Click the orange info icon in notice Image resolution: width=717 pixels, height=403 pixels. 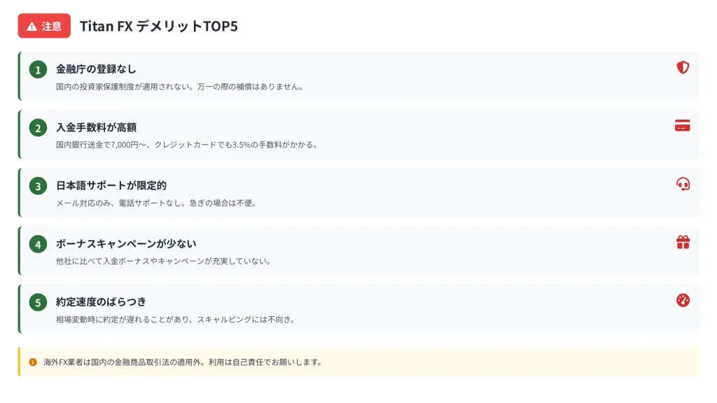click(33, 362)
